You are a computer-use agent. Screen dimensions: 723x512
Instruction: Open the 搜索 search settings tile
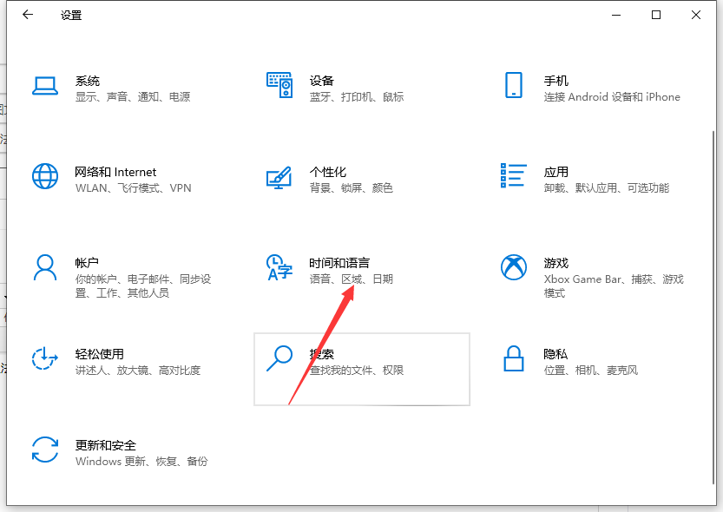361,369
